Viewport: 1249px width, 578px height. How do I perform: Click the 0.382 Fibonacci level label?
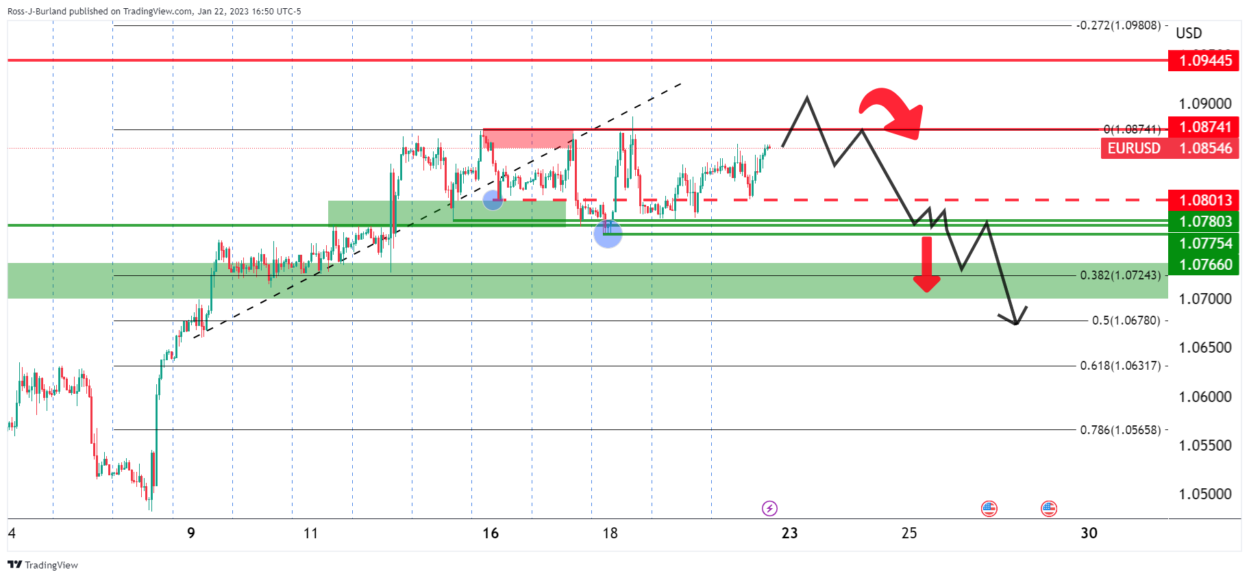[1120, 275]
